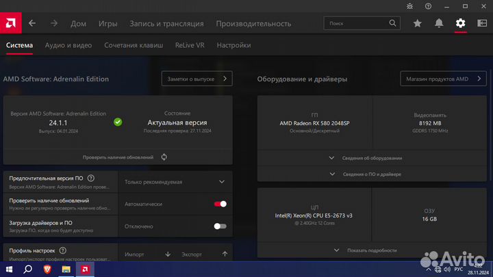Click the 8192 MB video memory value
The width and height of the screenshot is (493, 277).
(430, 123)
